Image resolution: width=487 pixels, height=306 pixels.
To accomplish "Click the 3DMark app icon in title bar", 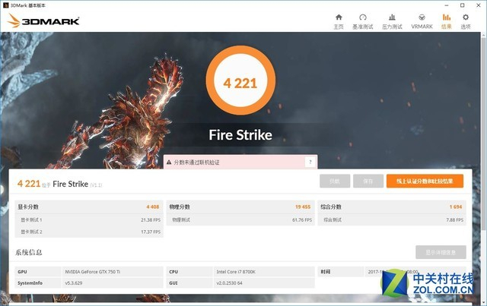I will [x=5, y=5].
